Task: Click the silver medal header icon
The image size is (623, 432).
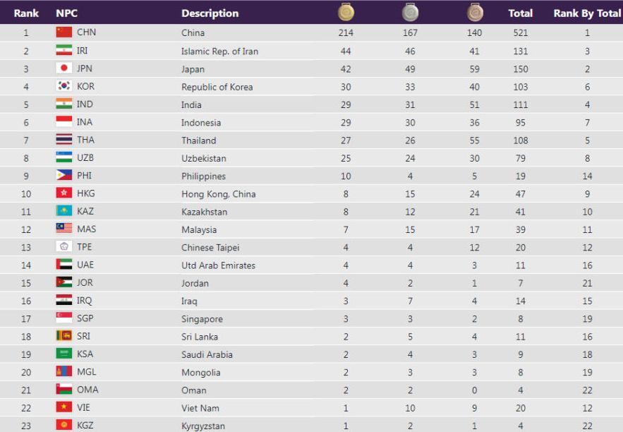Action: pos(410,12)
